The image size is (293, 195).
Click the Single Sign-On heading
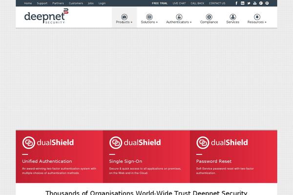point(126,161)
